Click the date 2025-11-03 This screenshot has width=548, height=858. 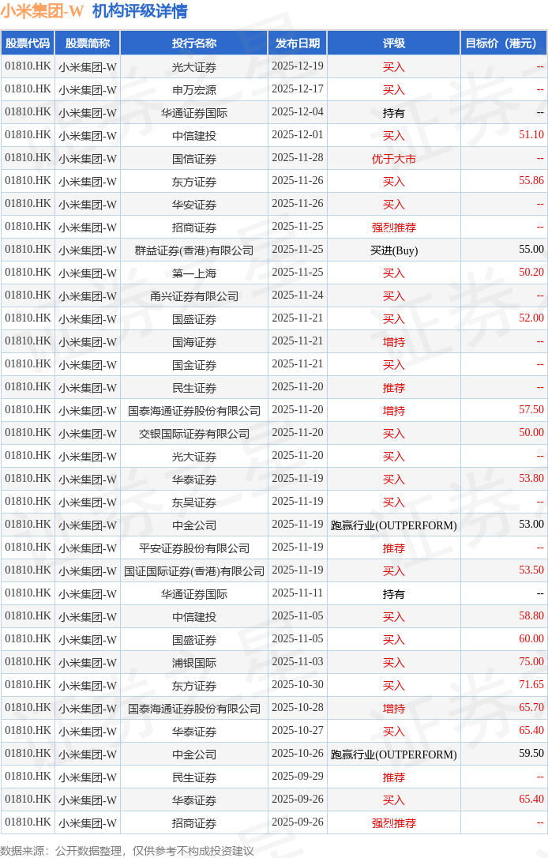[298, 662]
